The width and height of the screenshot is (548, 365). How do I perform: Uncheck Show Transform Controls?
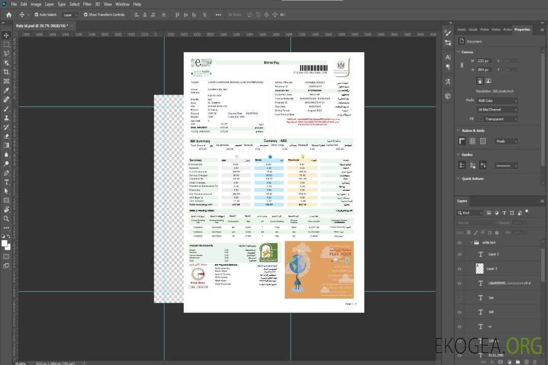(x=86, y=15)
